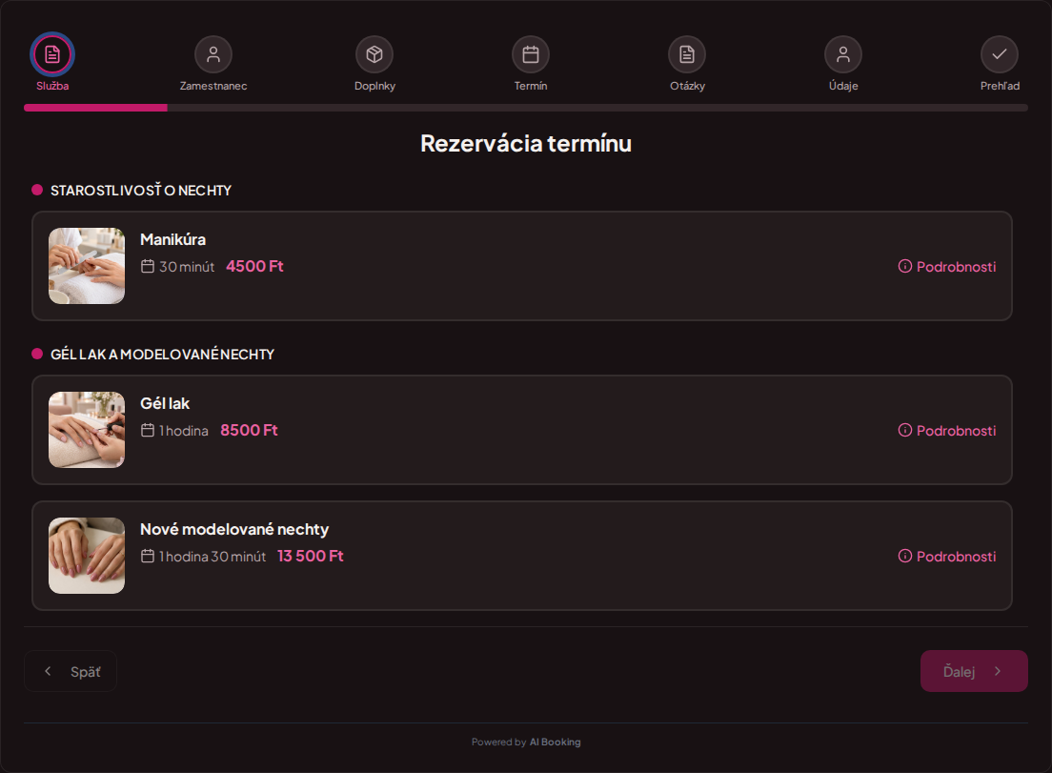Select the Nové modelované nechty service title
The width and height of the screenshot is (1052, 773).
tap(234, 529)
